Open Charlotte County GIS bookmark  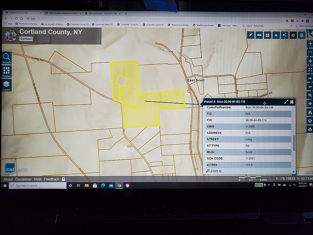pyautogui.click(x=78, y=24)
